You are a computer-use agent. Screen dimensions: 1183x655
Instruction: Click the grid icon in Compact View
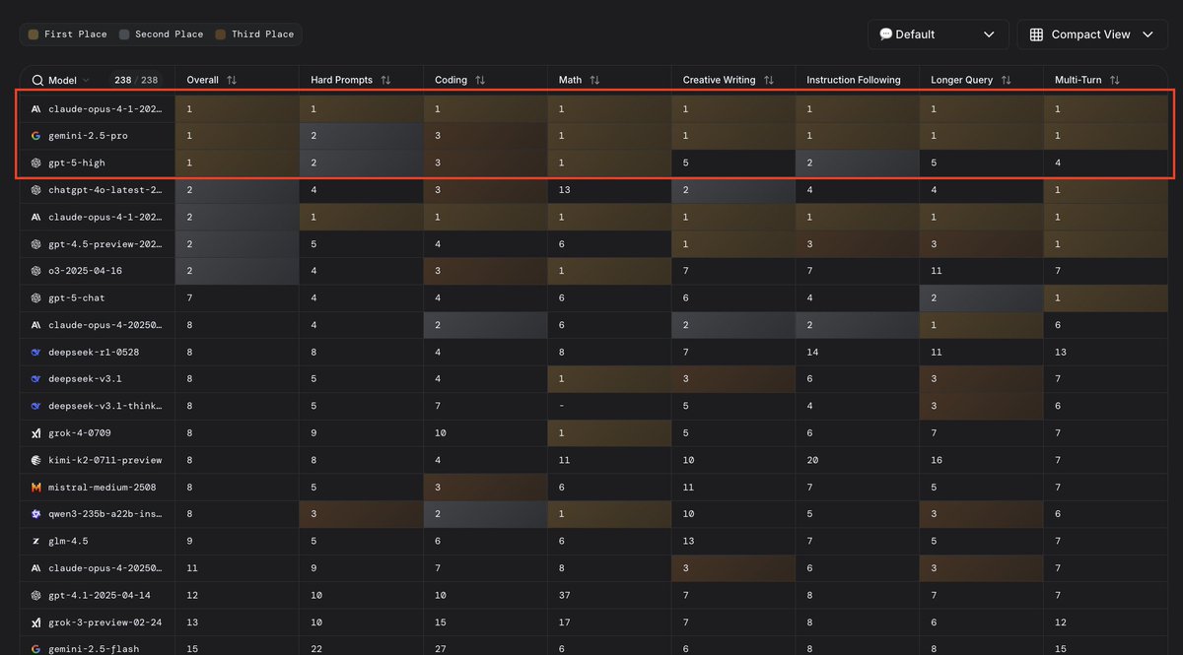pos(1036,34)
